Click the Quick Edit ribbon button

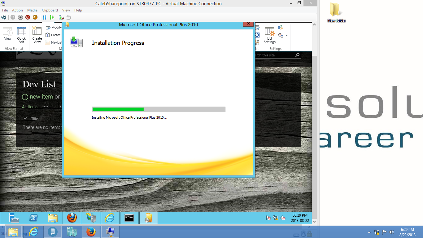click(x=21, y=35)
